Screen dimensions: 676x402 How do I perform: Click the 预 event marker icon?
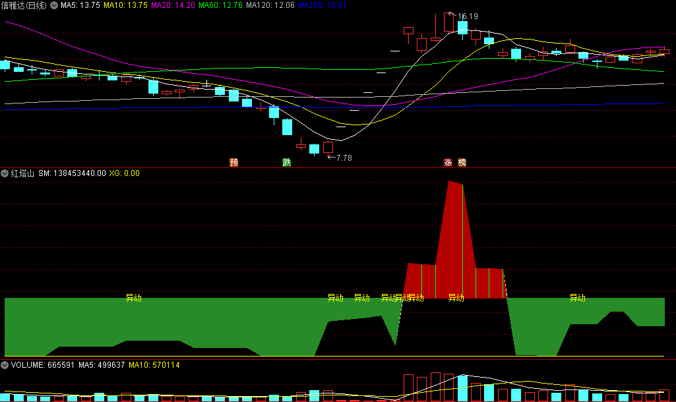tap(233, 162)
